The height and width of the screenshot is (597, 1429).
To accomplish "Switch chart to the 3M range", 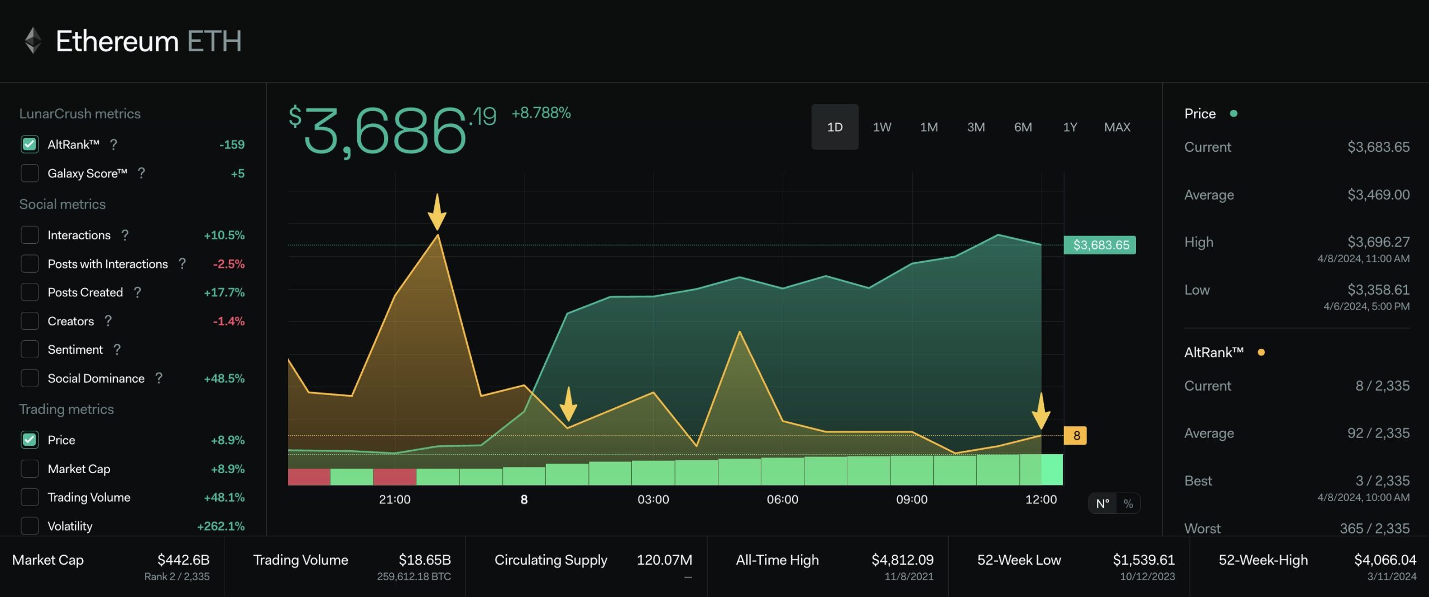I will pos(976,127).
